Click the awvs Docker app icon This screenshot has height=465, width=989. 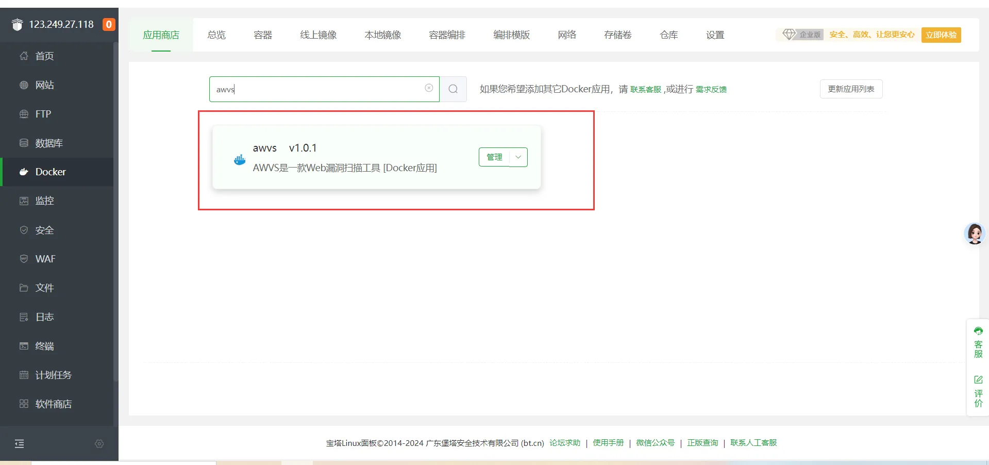(x=240, y=159)
